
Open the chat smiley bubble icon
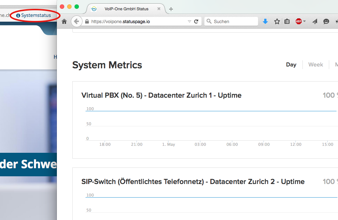tap(326, 21)
